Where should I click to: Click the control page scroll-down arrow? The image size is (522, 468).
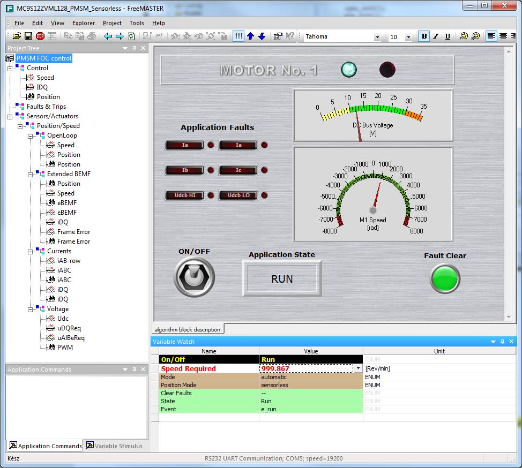pyautogui.click(x=509, y=317)
